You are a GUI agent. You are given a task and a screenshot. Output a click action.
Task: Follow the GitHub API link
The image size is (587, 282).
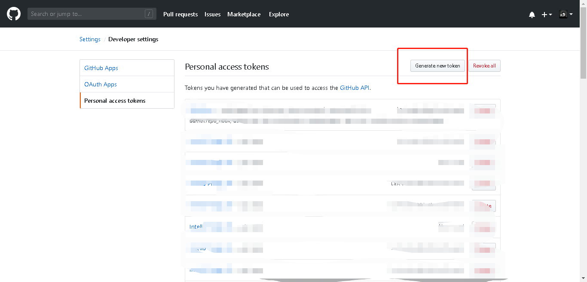tap(355, 88)
